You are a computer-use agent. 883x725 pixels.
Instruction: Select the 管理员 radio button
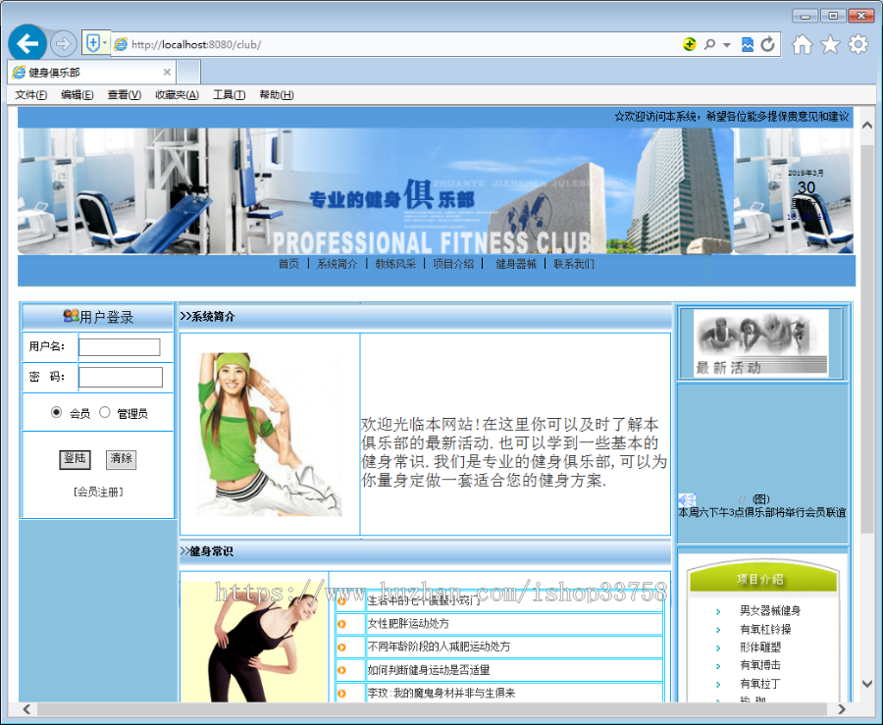[105, 412]
